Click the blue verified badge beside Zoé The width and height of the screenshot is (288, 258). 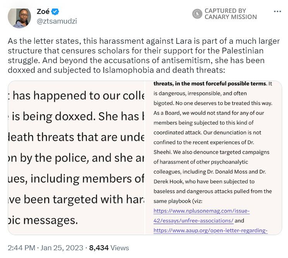click(56, 12)
